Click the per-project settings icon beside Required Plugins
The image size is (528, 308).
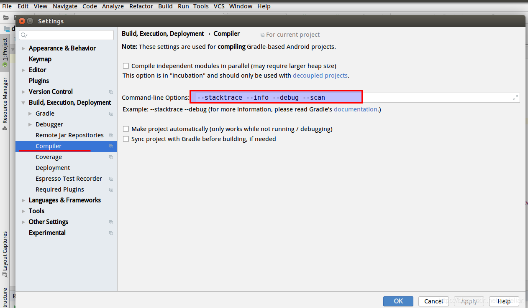tap(111, 189)
